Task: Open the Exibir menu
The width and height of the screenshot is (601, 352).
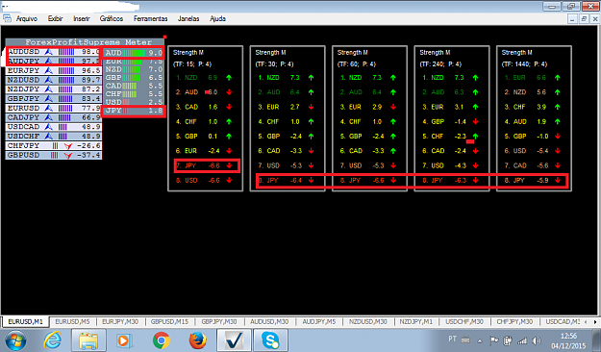Action: click(x=55, y=18)
